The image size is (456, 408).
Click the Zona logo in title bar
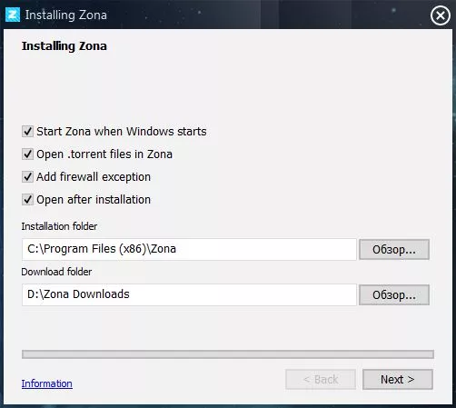pos(13,15)
